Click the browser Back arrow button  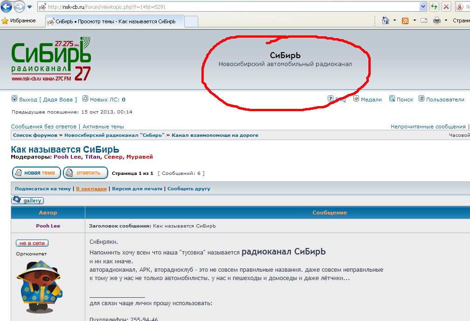[7, 7]
